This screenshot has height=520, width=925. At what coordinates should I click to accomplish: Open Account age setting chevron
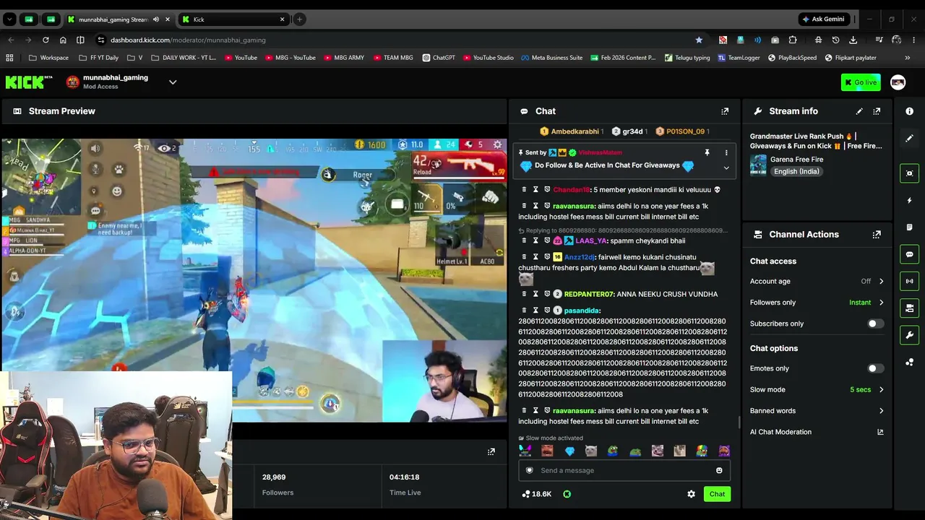[x=881, y=282]
